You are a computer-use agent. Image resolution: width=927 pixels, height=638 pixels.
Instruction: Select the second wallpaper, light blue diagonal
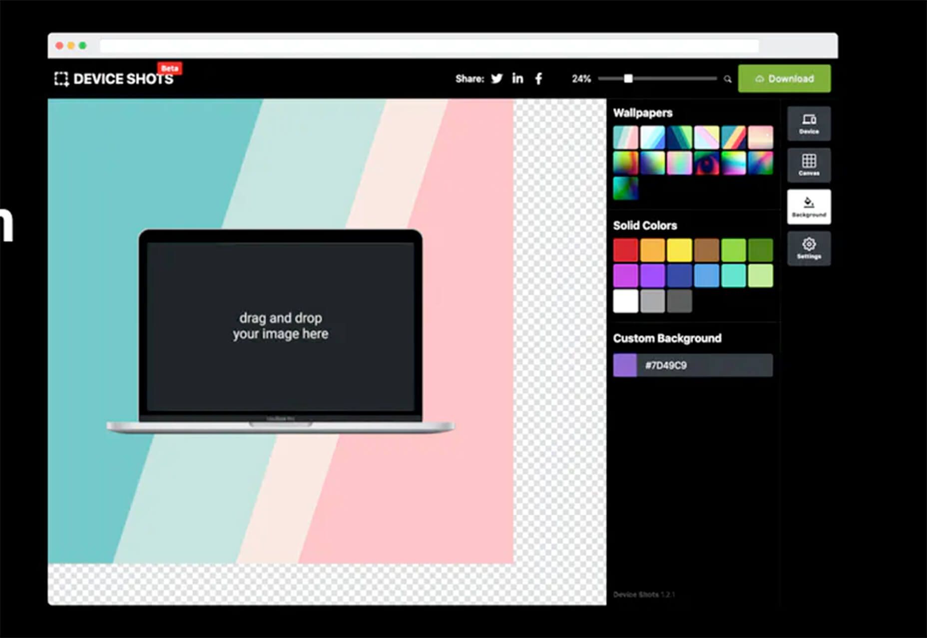pyautogui.click(x=652, y=138)
